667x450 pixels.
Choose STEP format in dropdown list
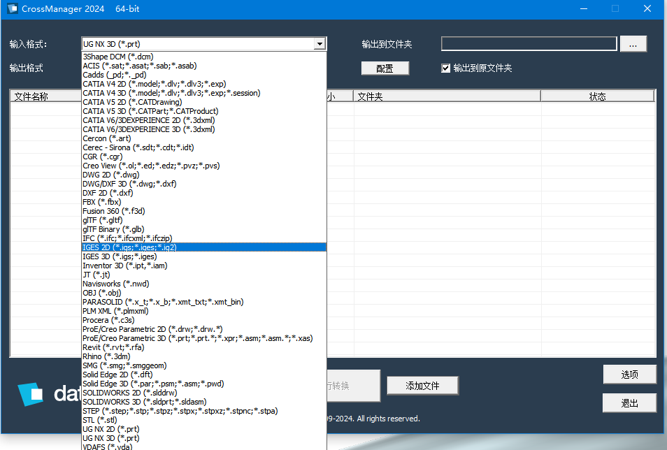click(180, 411)
